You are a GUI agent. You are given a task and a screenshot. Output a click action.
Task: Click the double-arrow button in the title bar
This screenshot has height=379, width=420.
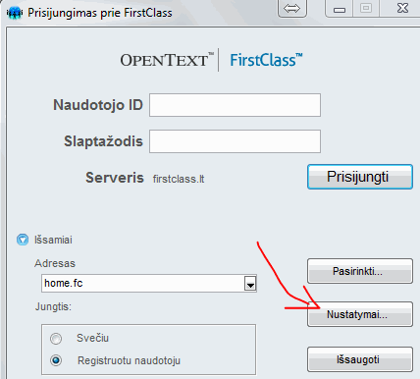(292, 8)
